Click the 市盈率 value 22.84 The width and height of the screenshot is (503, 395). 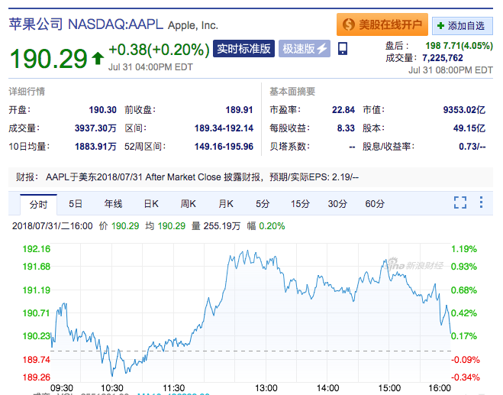(343, 110)
